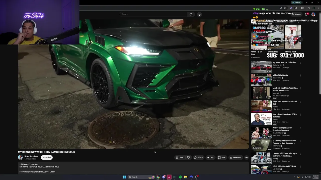Viewport: 321px width, 180px height.
Task: Advance shorts shelf with next arrow
Action: point(300,39)
